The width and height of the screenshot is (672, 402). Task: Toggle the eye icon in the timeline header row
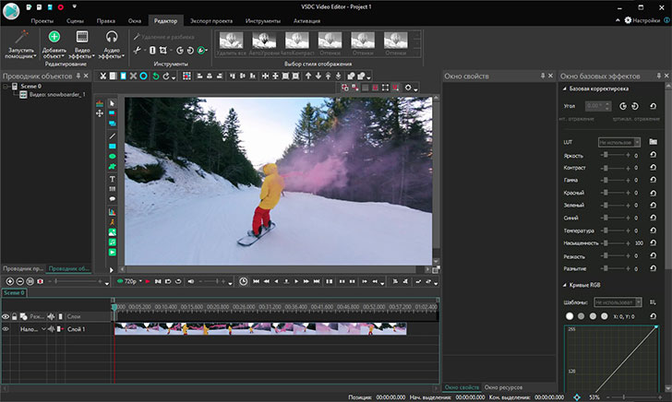click(x=6, y=316)
